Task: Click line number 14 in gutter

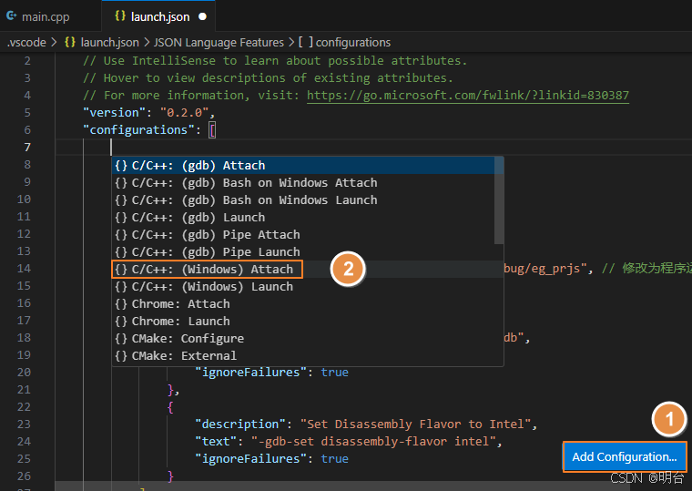Action: click(24, 269)
